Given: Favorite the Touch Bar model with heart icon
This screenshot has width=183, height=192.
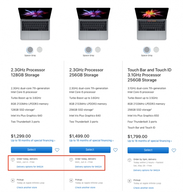Looking at the screenshot, I should click(174, 150).
